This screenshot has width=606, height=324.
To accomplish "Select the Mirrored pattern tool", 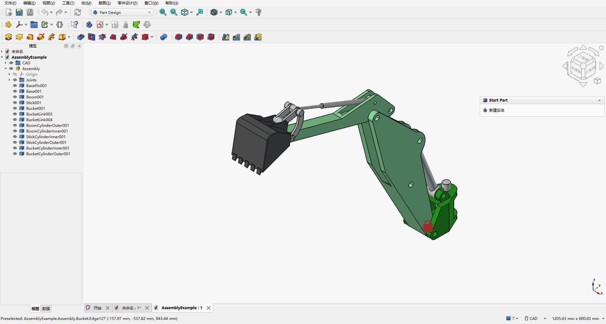I will [x=226, y=37].
